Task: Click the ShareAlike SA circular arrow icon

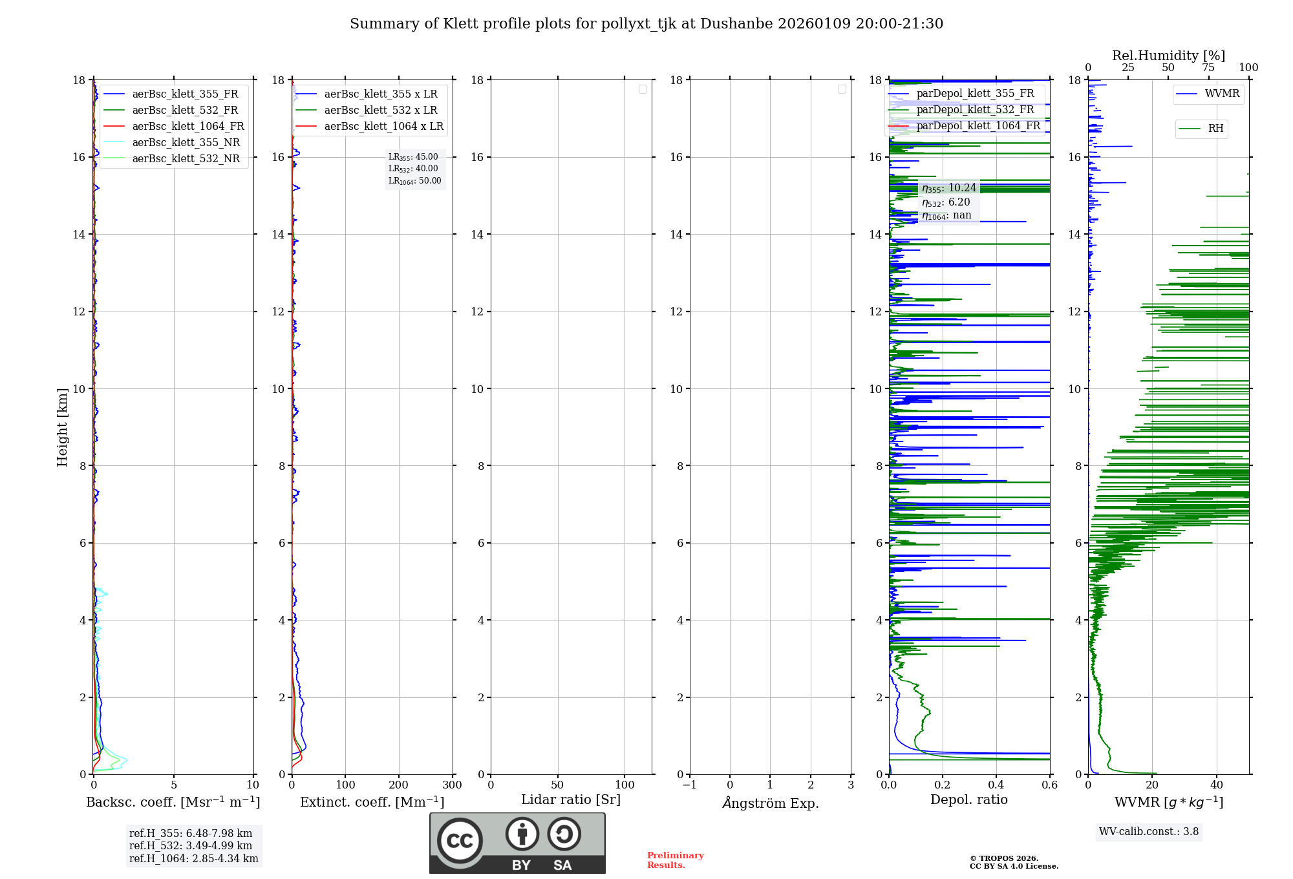Action: pos(564,834)
